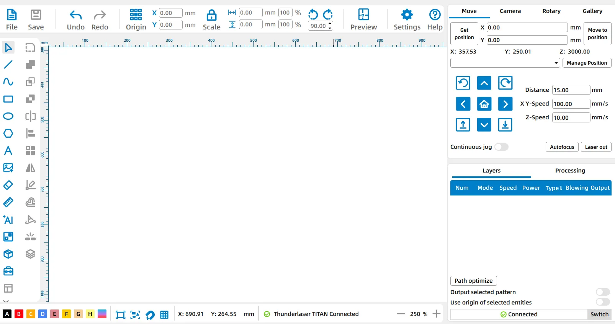Open the Processing tab

tap(570, 171)
